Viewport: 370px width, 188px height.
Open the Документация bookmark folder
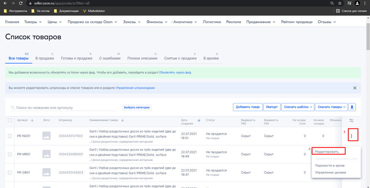(66, 11)
